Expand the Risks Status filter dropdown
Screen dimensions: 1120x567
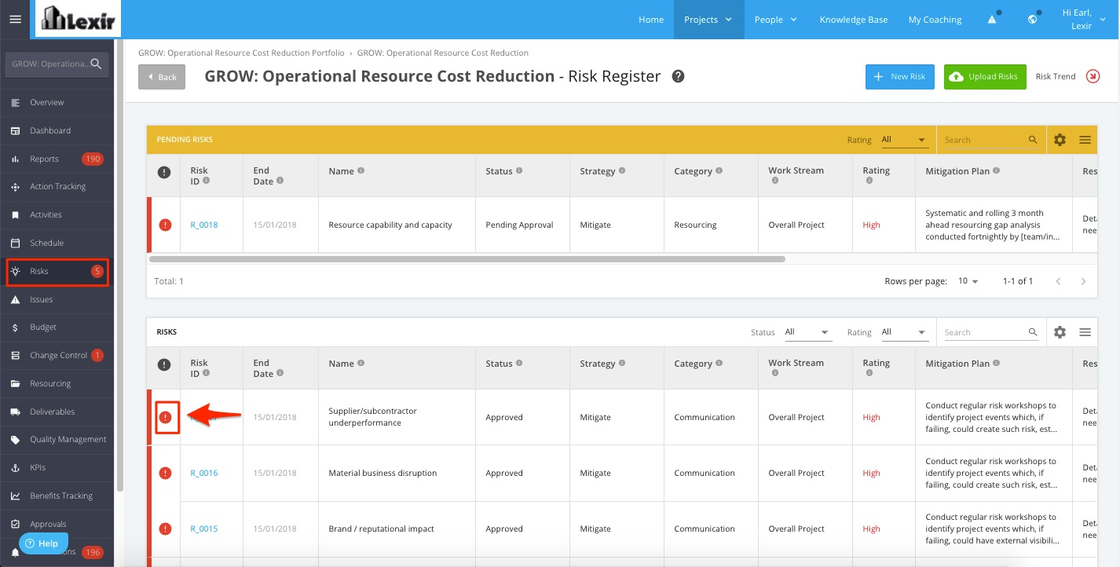[x=807, y=332]
